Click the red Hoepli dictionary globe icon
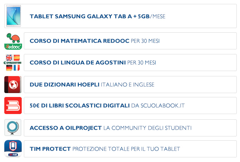 (x=13, y=85)
